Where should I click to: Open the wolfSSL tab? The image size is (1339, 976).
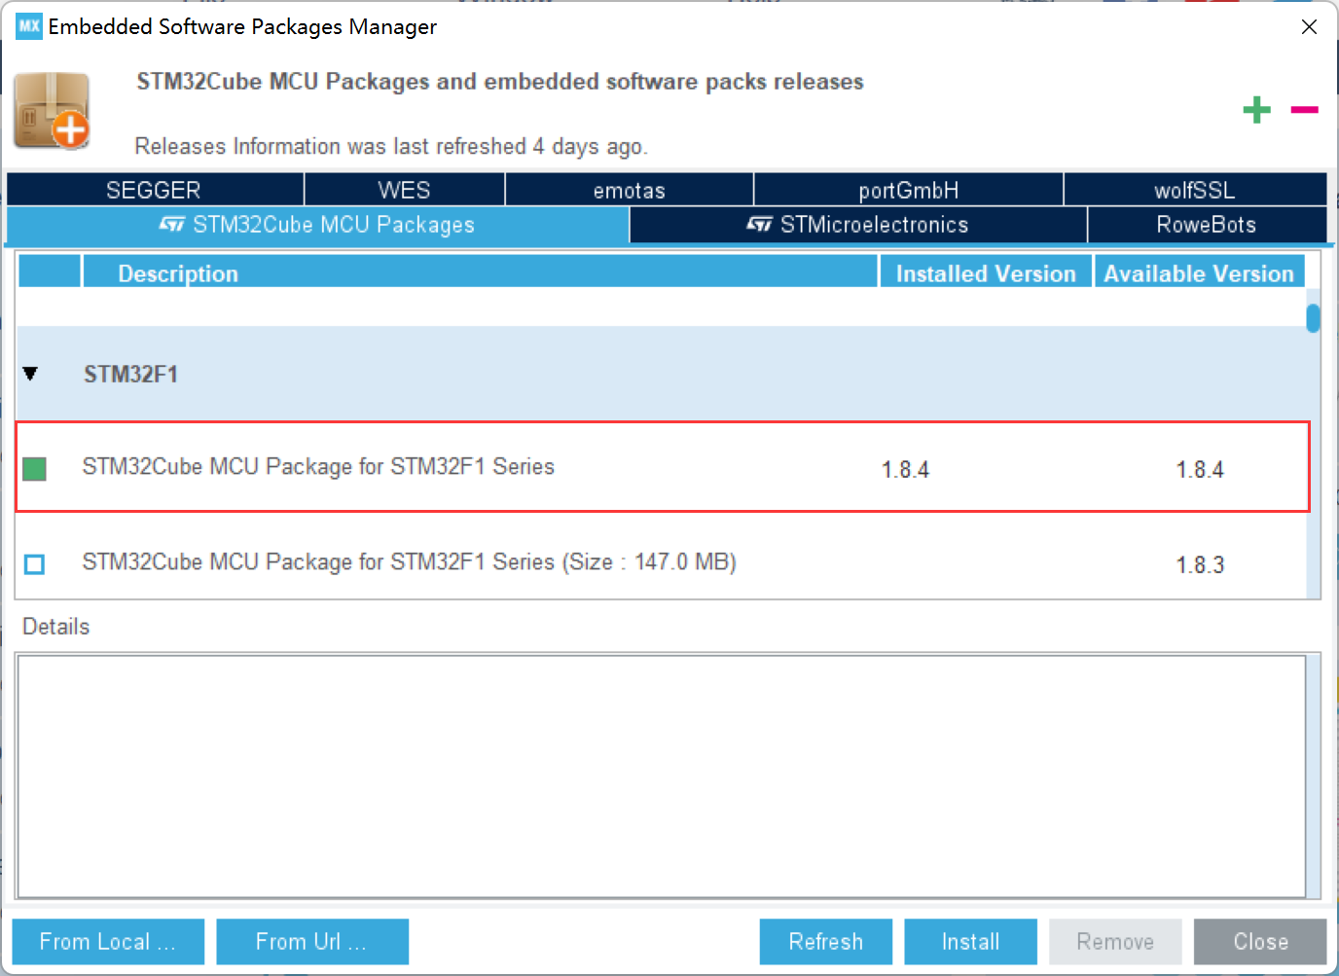tap(1194, 190)
